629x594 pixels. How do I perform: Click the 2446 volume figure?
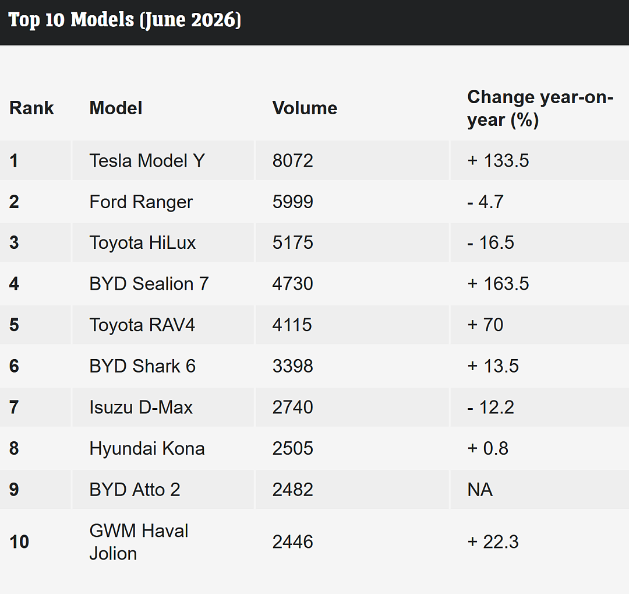[x=292, y=542]
